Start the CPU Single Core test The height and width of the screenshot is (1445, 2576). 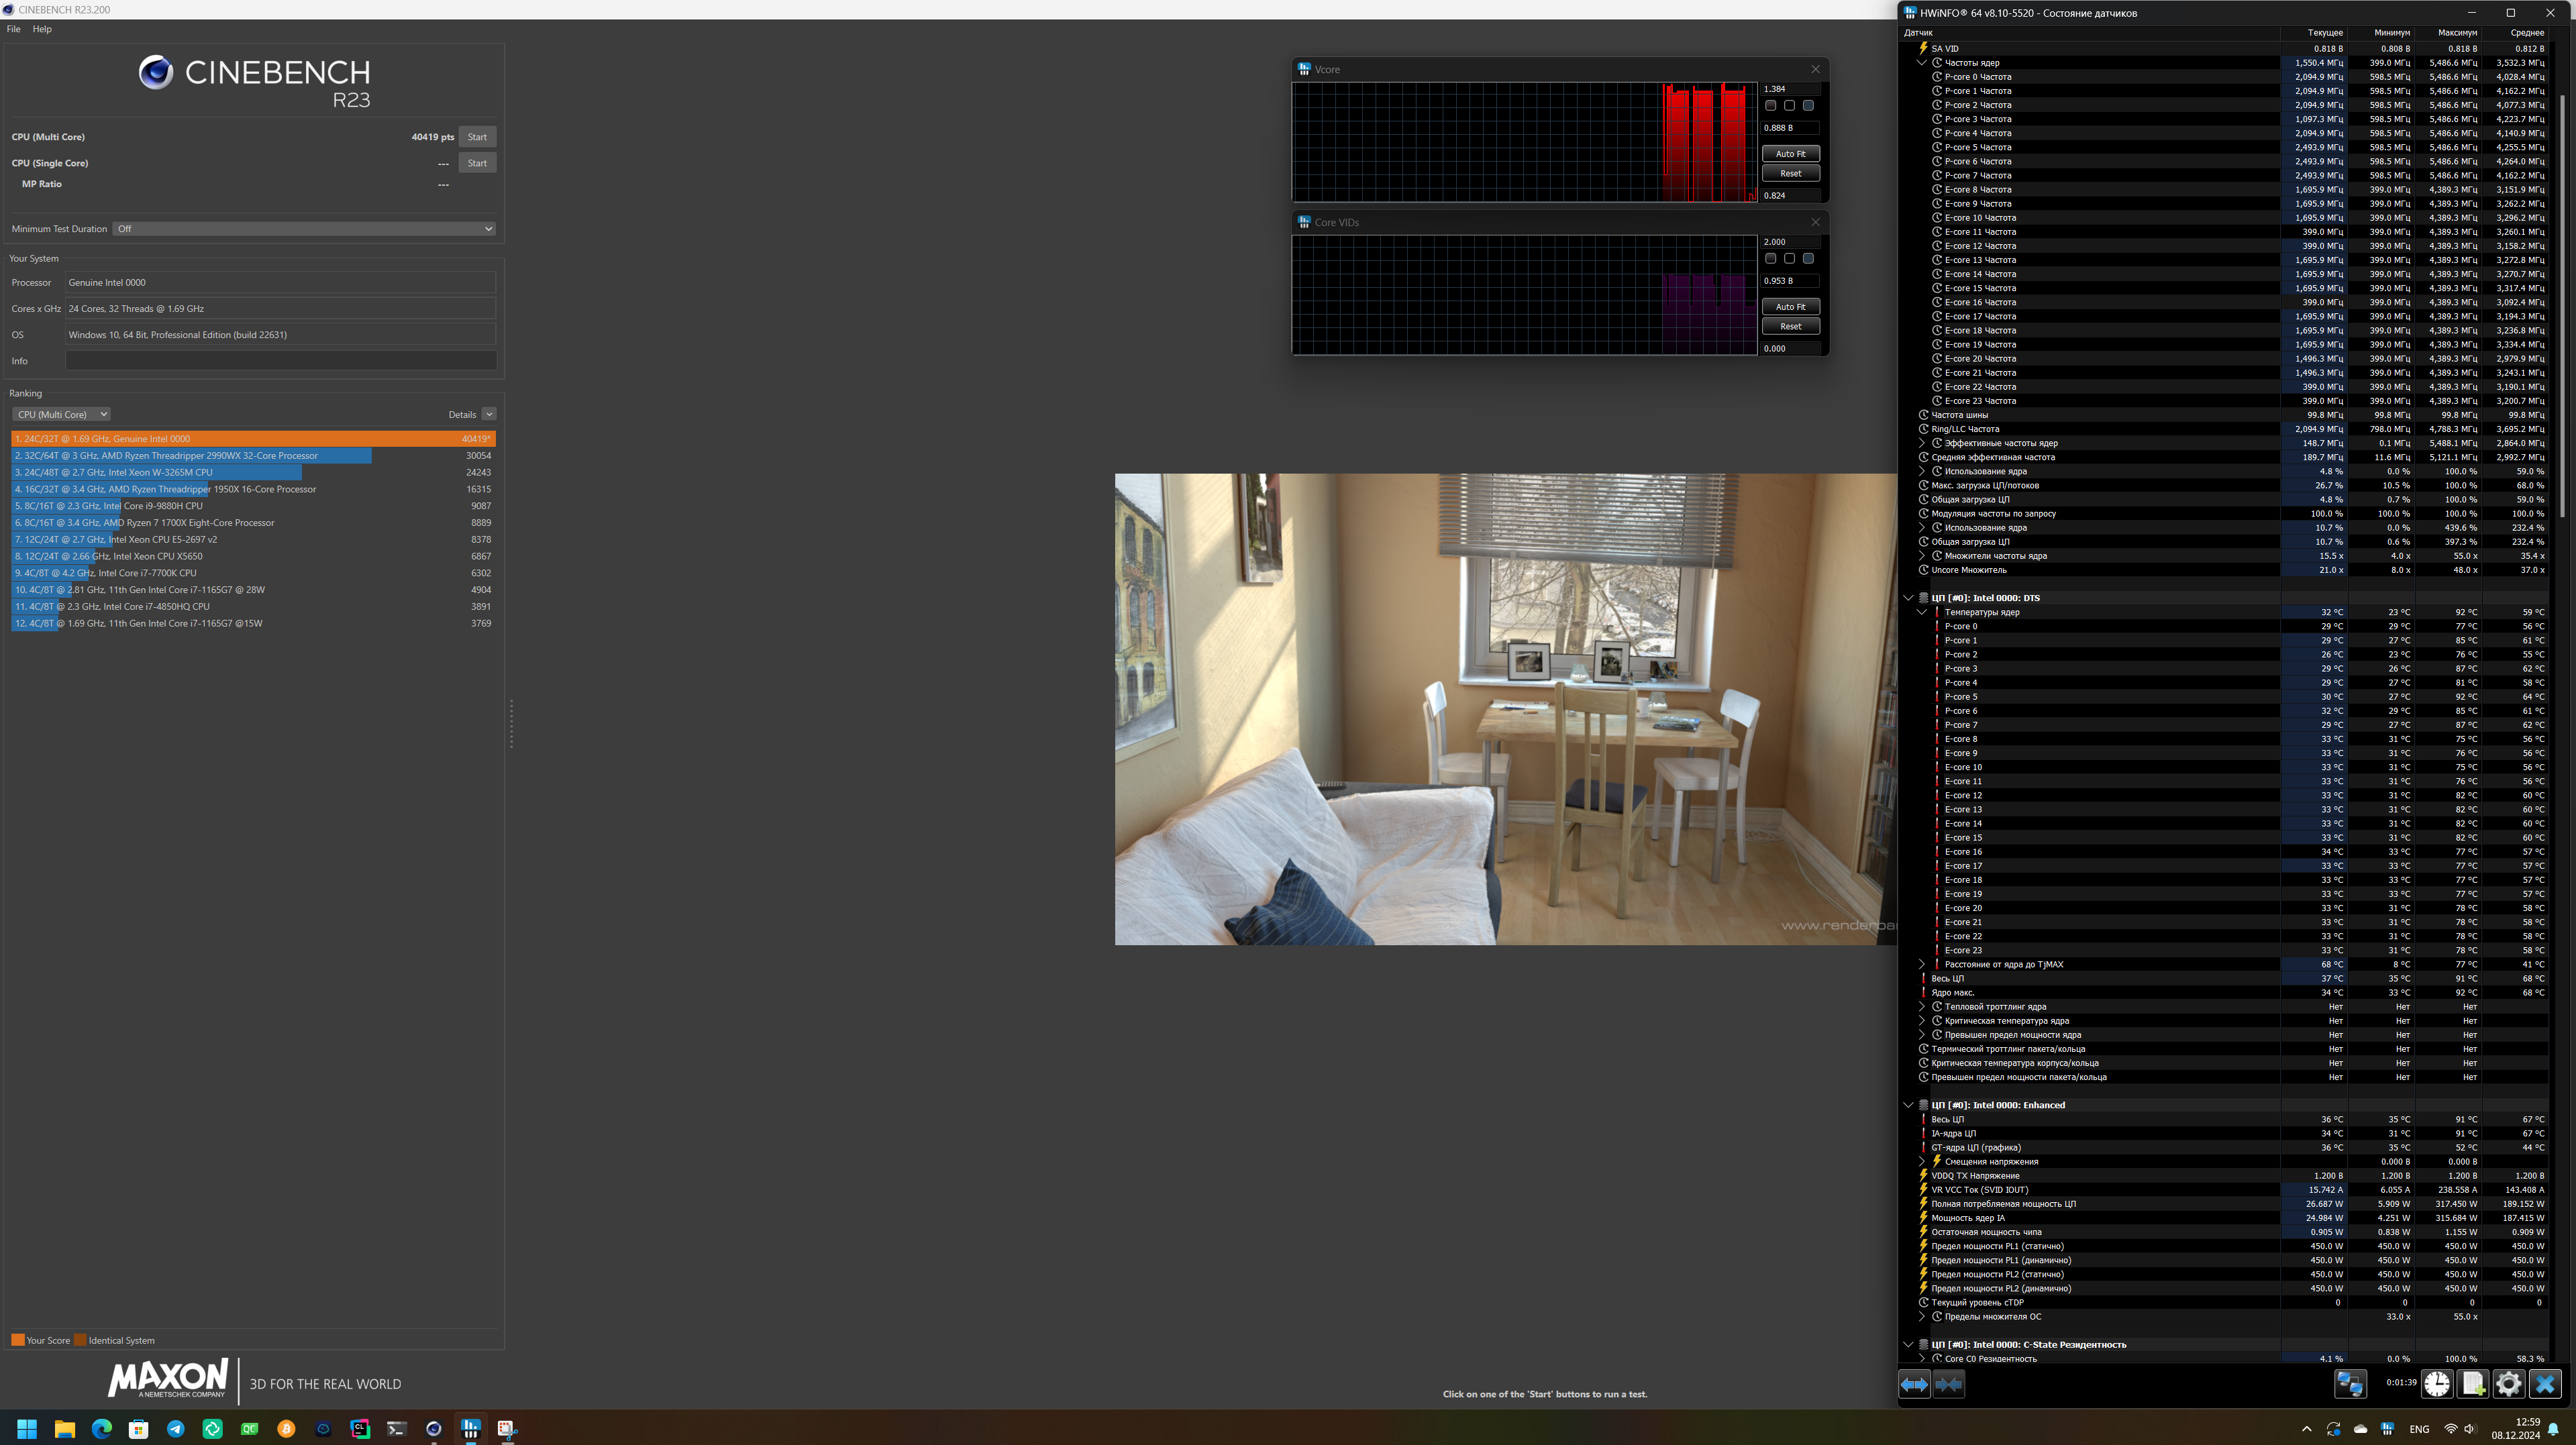(x=477, y=163)
